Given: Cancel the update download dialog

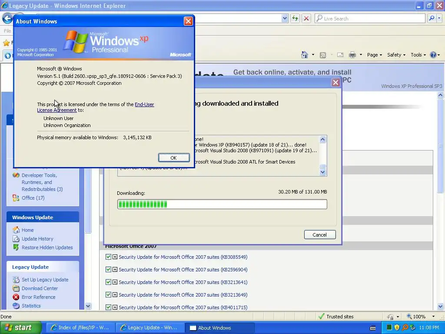Looking at the screenshot, I should (x=320, y=234).
